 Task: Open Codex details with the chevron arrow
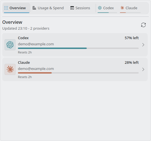143,45
